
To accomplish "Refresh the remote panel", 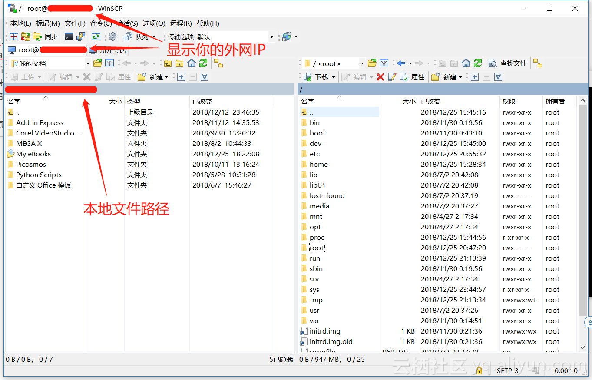I will (478, 63).
